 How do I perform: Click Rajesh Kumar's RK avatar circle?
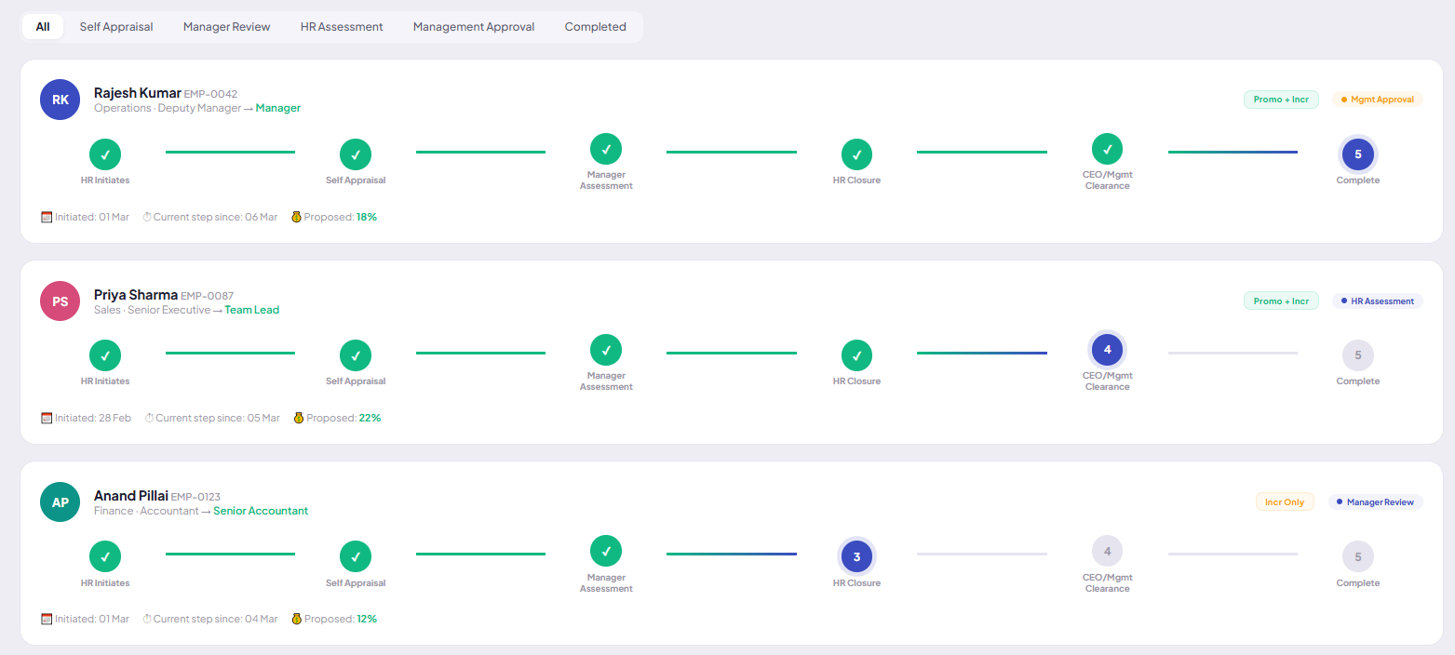click(61, 100)
